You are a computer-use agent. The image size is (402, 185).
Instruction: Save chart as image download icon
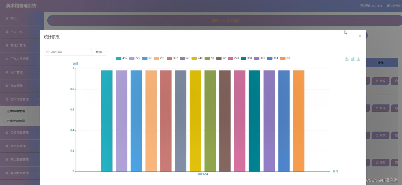tap(358, 59)
